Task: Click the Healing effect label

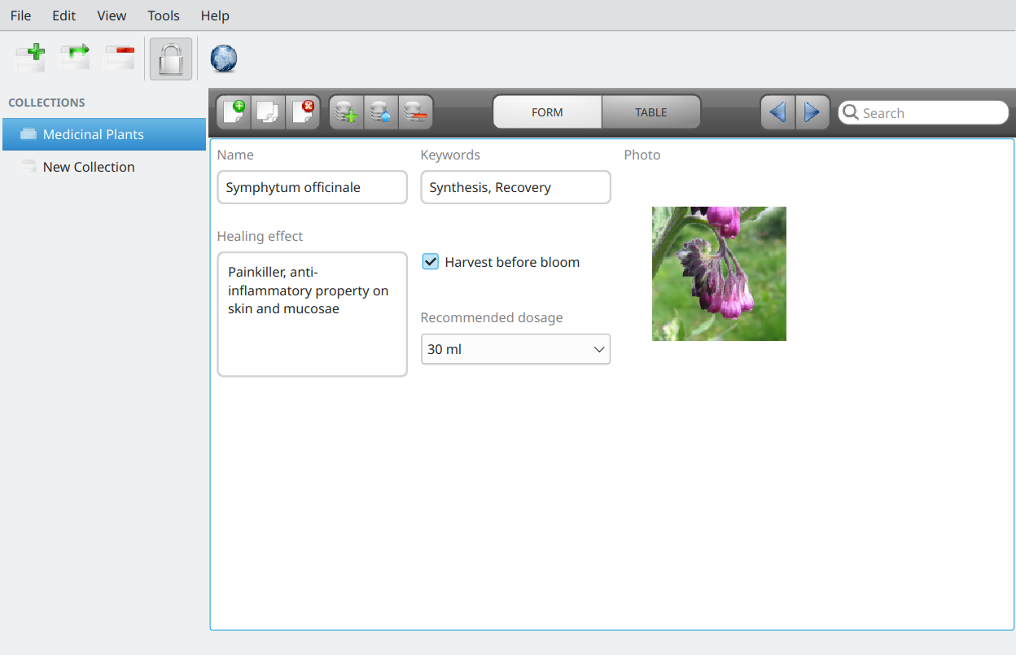Action: click(260, 236)
